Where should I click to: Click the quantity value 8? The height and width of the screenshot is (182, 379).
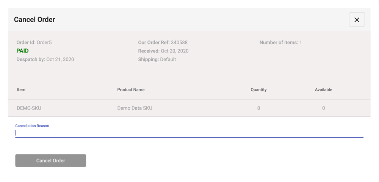(x=258, y=108)
